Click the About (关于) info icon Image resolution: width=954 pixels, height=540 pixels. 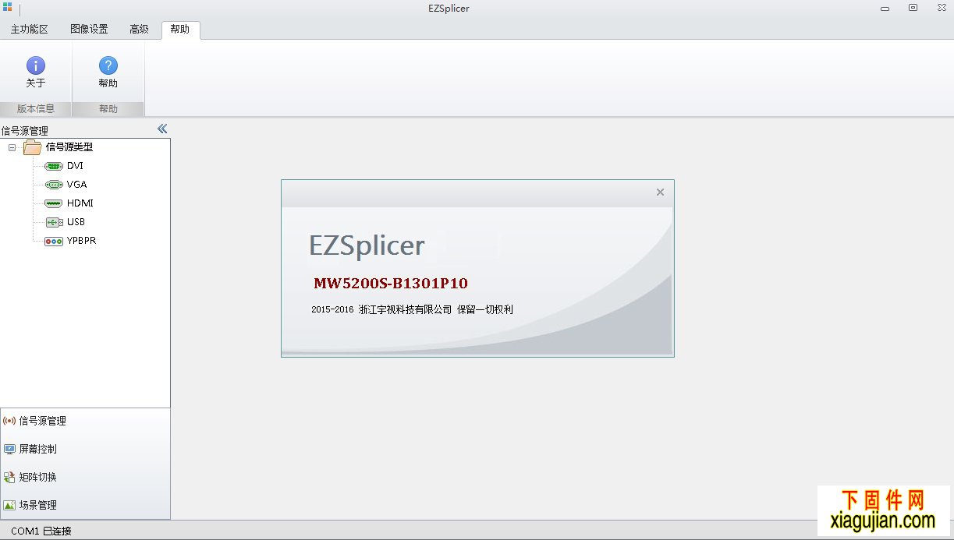36,65
